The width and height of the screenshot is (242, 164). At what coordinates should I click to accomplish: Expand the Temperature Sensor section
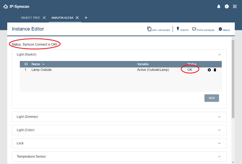tap(219, 157)
